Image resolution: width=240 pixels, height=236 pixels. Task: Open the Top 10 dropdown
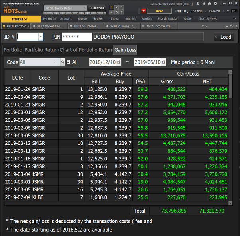point(181,11)
